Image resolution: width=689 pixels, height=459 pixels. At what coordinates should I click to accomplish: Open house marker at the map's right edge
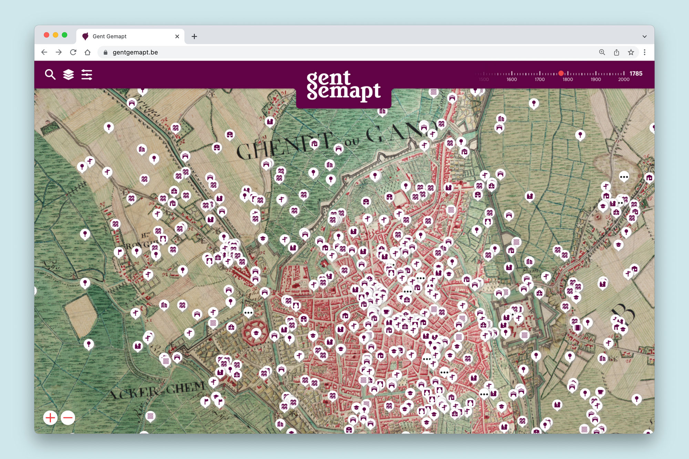coord(649,178)
